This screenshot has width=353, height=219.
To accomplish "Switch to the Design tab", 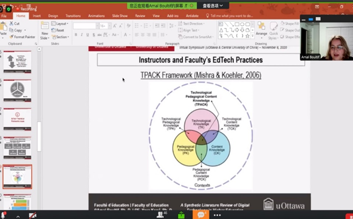I will click(53, 16).
